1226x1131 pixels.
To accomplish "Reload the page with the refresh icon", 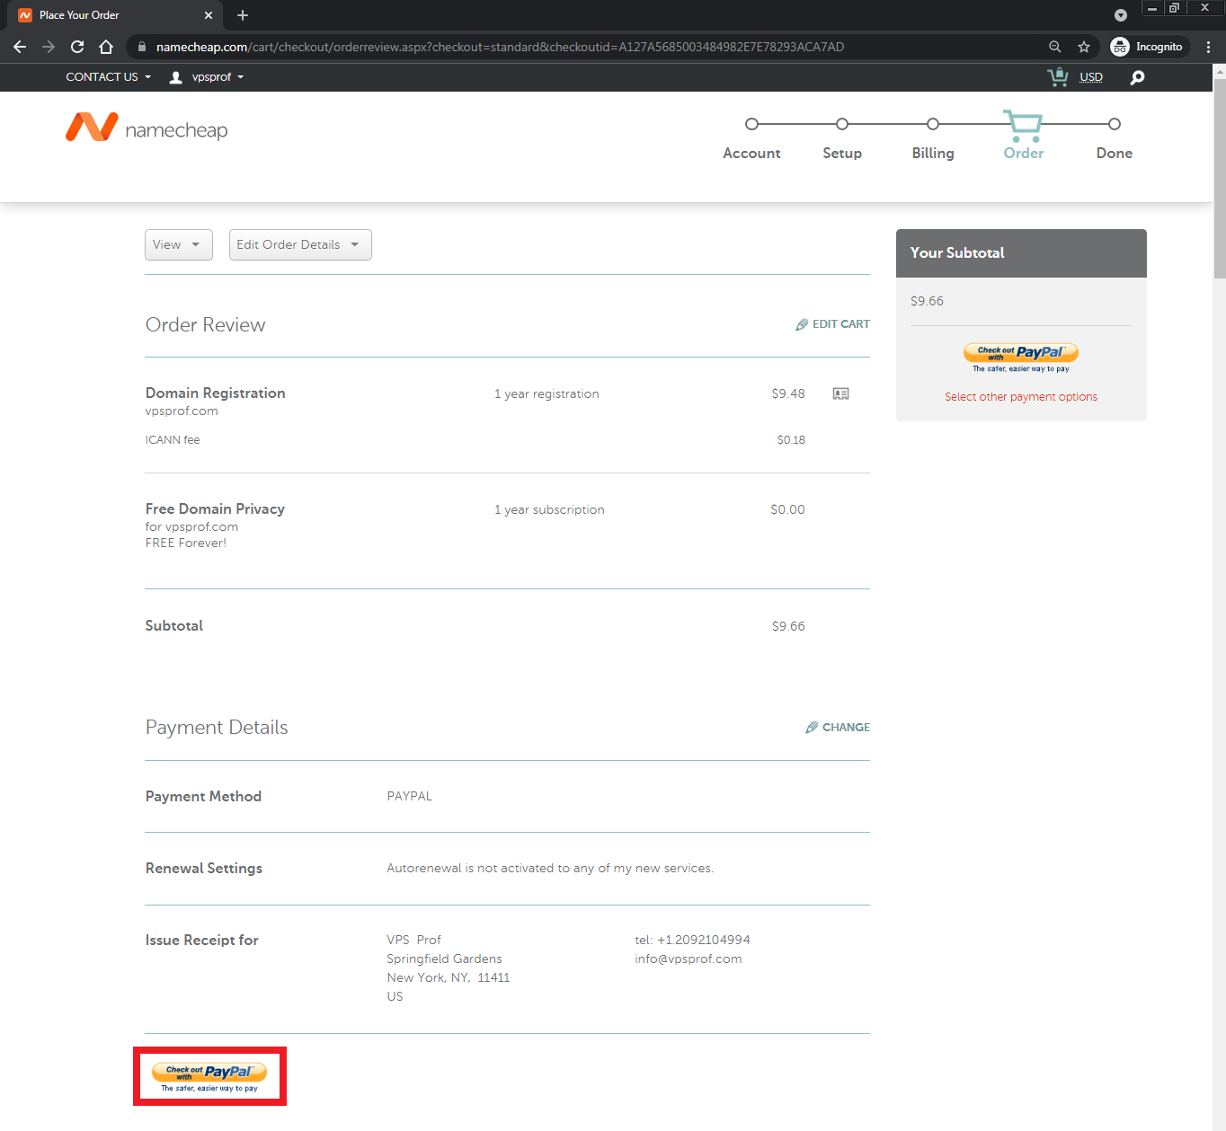I will click(x=77, y=47).
